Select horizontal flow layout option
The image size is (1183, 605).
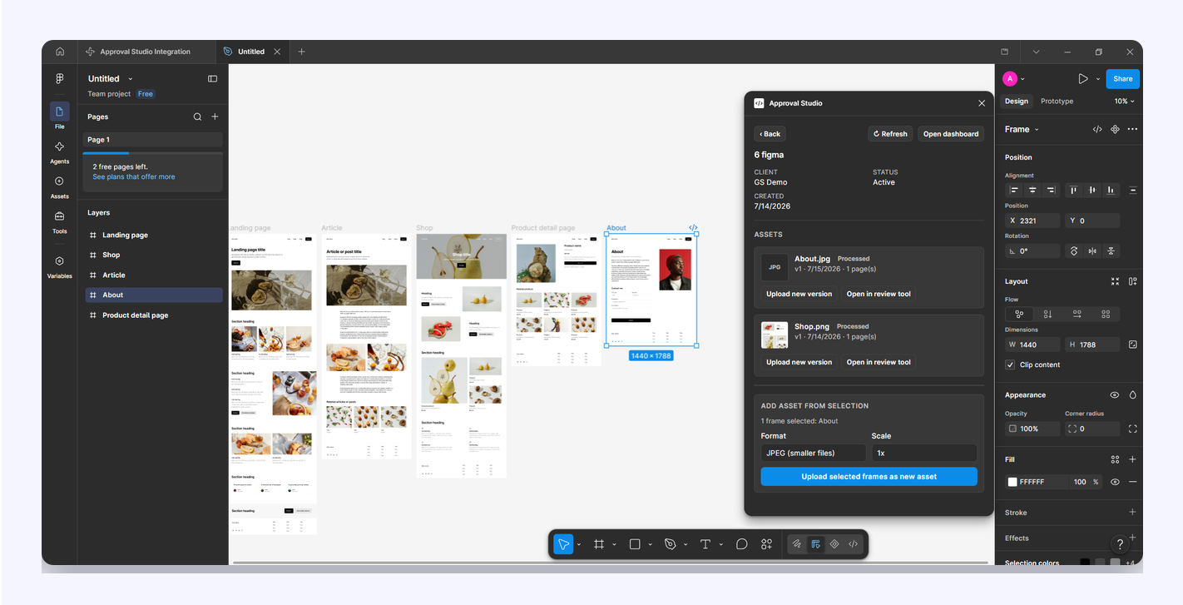click(1077, 314)
